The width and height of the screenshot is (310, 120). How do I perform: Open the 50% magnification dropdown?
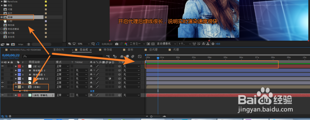click(x=83, y=44)
